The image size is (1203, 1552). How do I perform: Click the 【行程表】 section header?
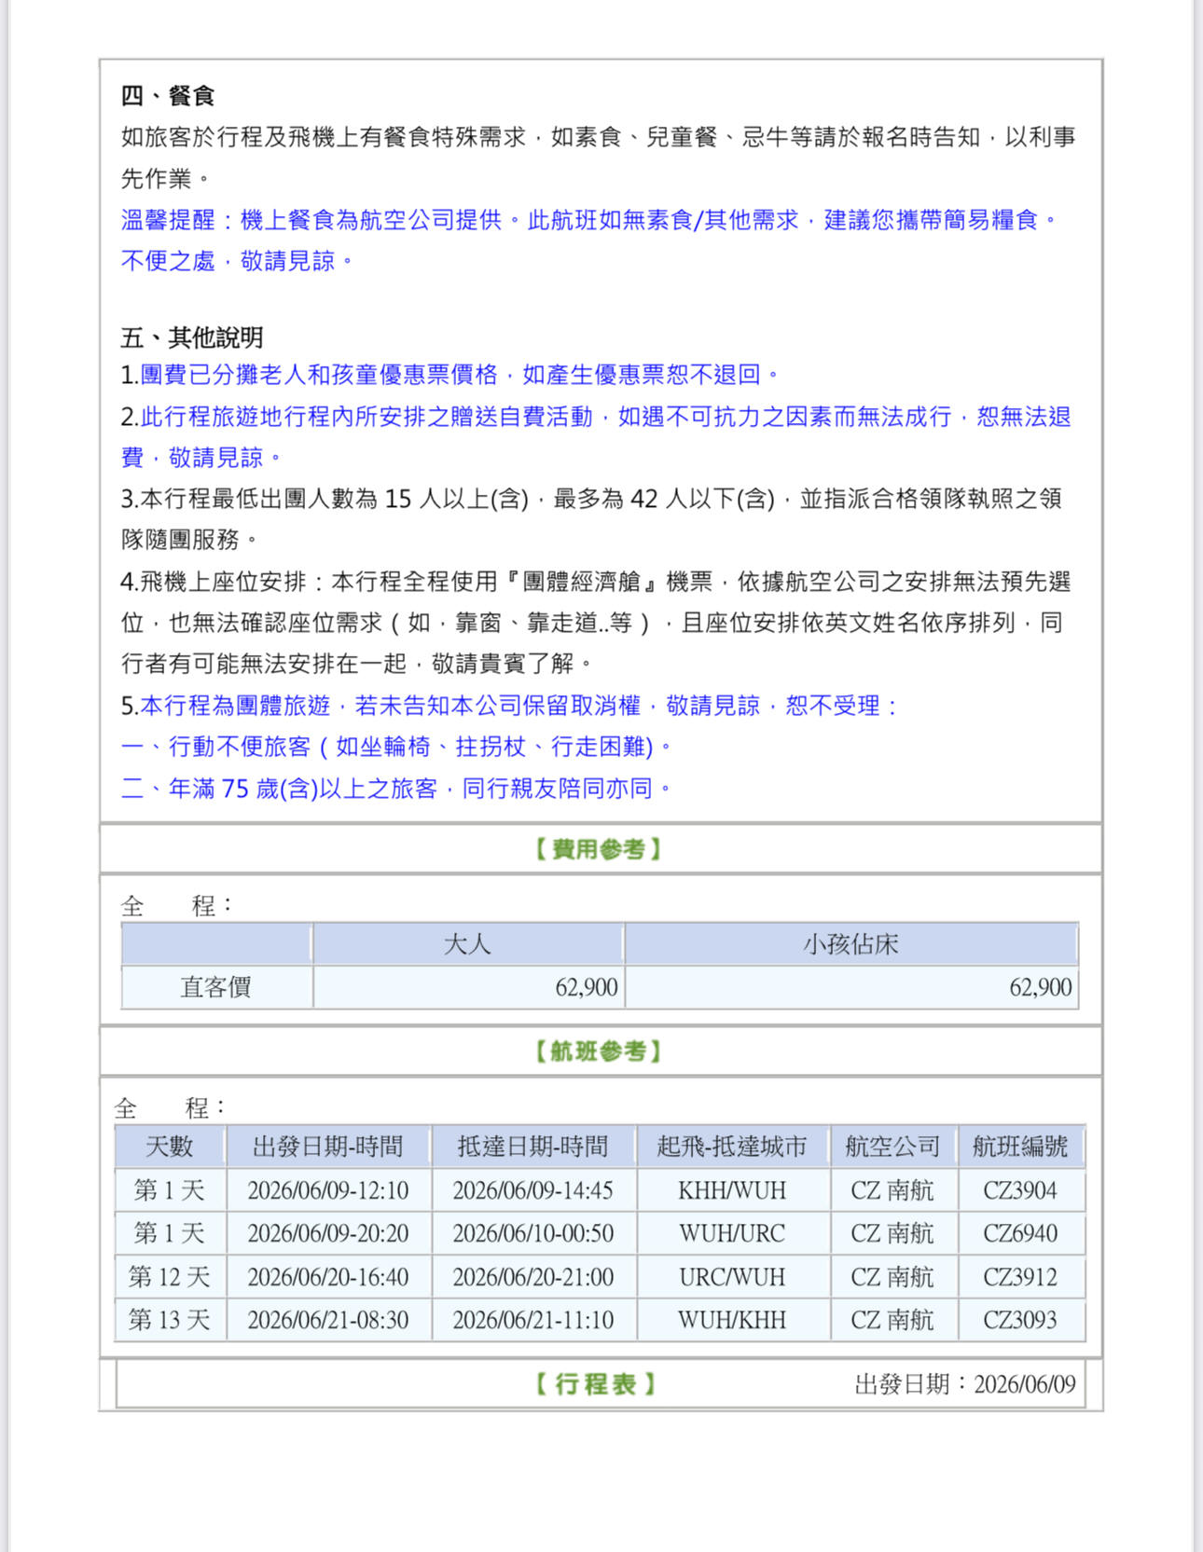pos(597,1384)
